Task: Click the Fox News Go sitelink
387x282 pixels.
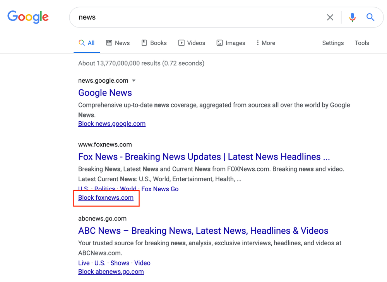Action: point(160,189)
